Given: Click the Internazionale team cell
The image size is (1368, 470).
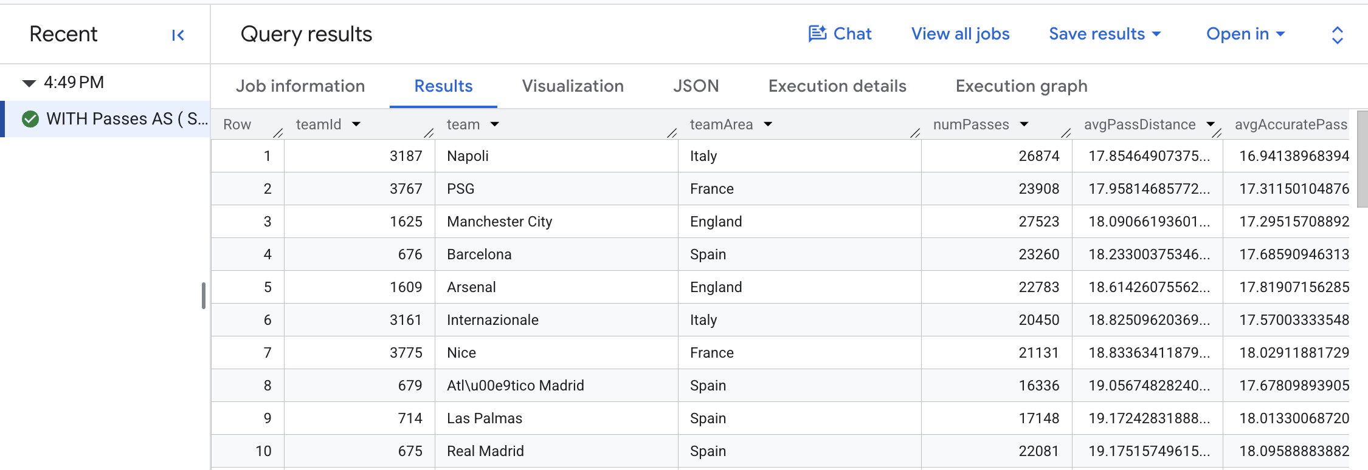Looking at the screenshot, I should [556, 320].
